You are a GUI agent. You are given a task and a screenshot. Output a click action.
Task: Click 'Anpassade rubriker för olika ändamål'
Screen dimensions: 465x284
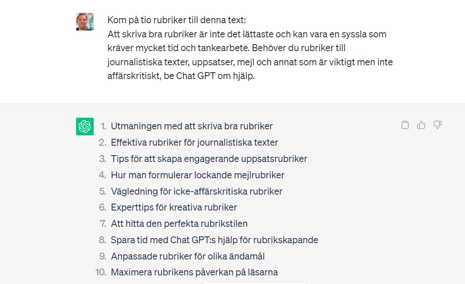point(188,257)
